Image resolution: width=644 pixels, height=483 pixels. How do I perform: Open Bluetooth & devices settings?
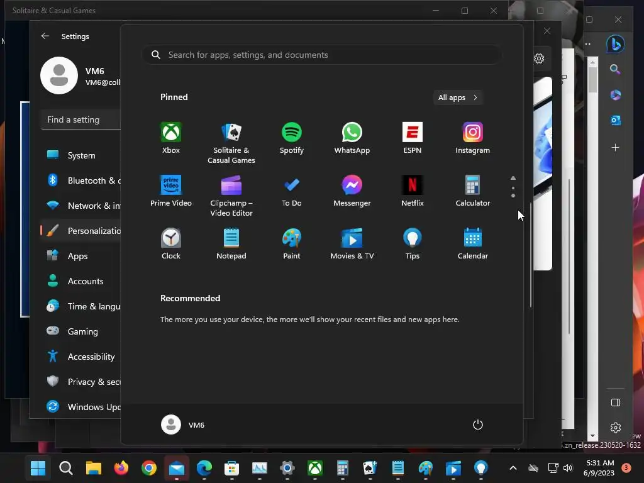pos(81,180)
